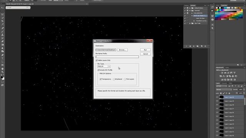Enable Interlaced checkbox
Image resolution: width=246 pixels, height=138 pixels.
tap(114, 79)
